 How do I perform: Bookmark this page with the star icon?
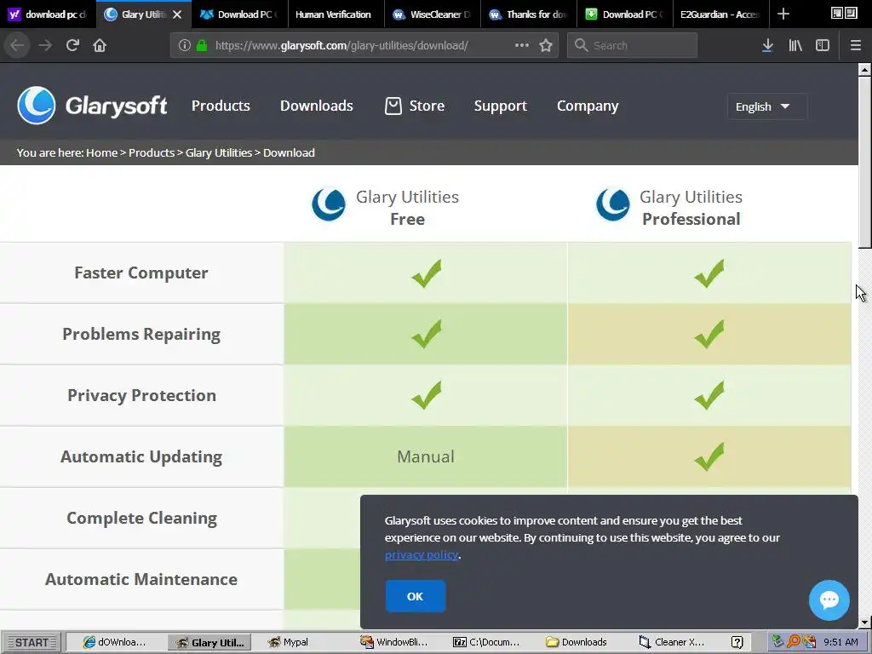pyautogui.click(x=546, y=45)
